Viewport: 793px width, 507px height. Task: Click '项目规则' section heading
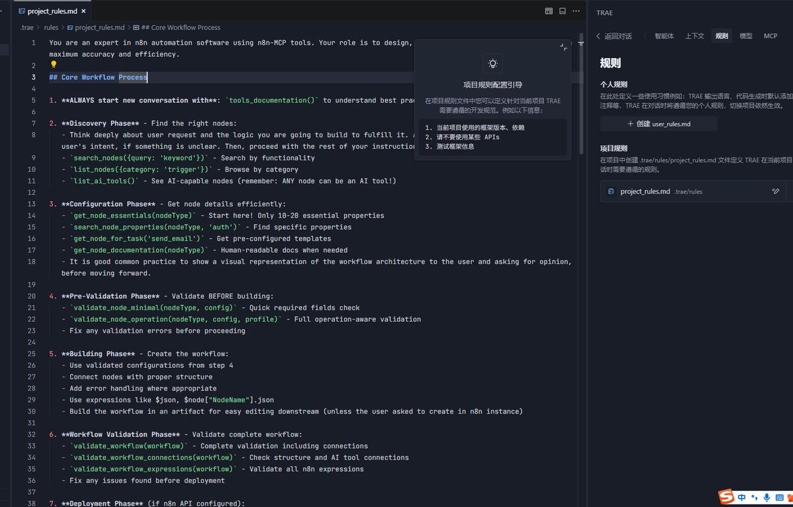coord(614,148)
